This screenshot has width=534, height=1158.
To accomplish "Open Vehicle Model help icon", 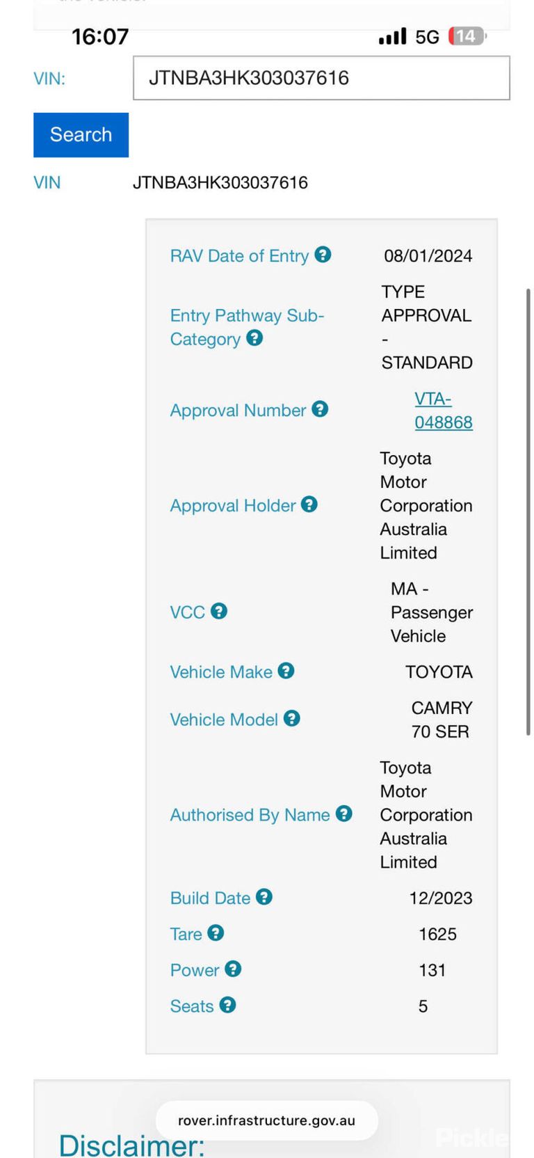I will [292, 718].
